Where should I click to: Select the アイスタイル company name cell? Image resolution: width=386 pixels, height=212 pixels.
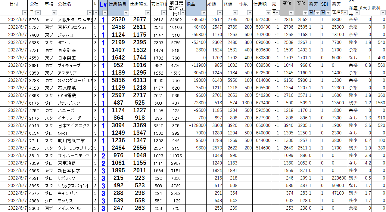click(x=75, y=208)
